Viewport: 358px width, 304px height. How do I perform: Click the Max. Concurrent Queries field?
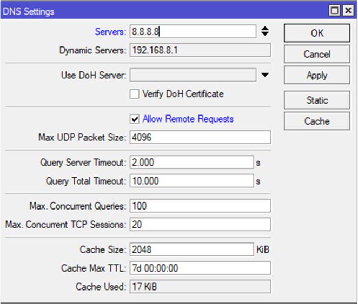[x=200, y=206]
